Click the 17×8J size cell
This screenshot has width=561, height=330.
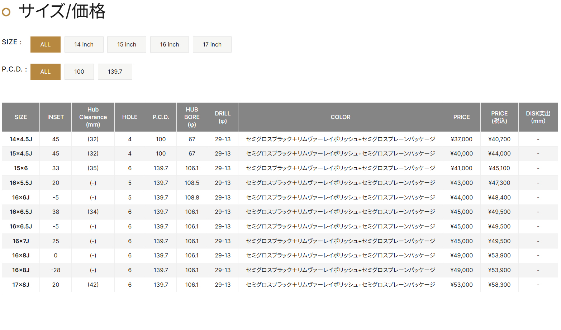pos(21,285)
